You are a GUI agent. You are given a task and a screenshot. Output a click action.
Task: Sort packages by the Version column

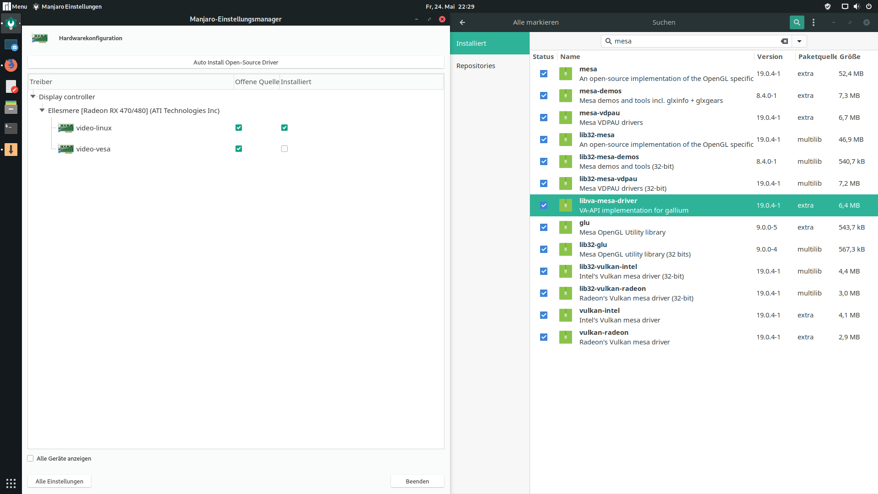point(770,57)
